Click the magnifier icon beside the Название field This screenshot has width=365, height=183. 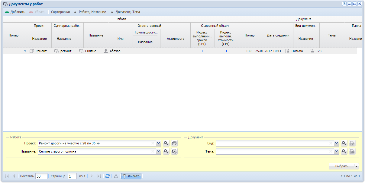coord(166,151)
